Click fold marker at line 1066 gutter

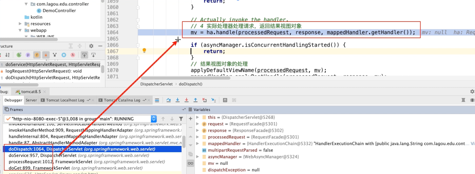[138, 45]
